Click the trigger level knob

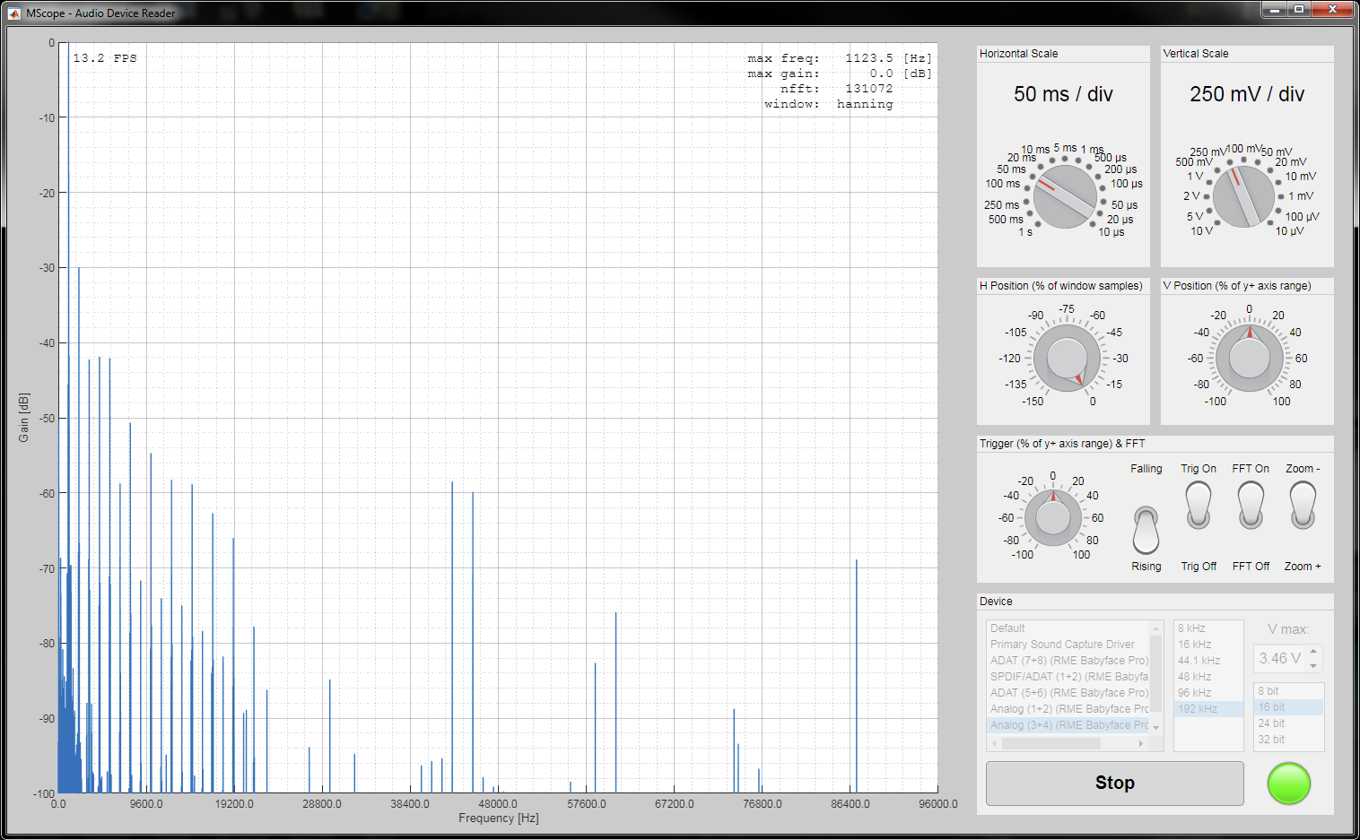pyautogui.click(x=1052, y=517)
